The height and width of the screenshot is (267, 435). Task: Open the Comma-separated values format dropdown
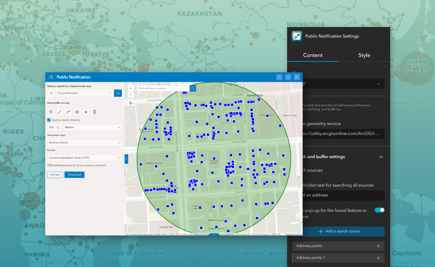coord(84,158)
